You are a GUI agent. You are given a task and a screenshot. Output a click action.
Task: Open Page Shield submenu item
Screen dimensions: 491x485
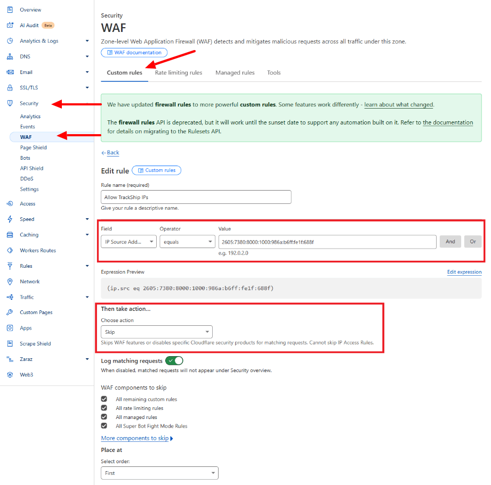point(34,147)
